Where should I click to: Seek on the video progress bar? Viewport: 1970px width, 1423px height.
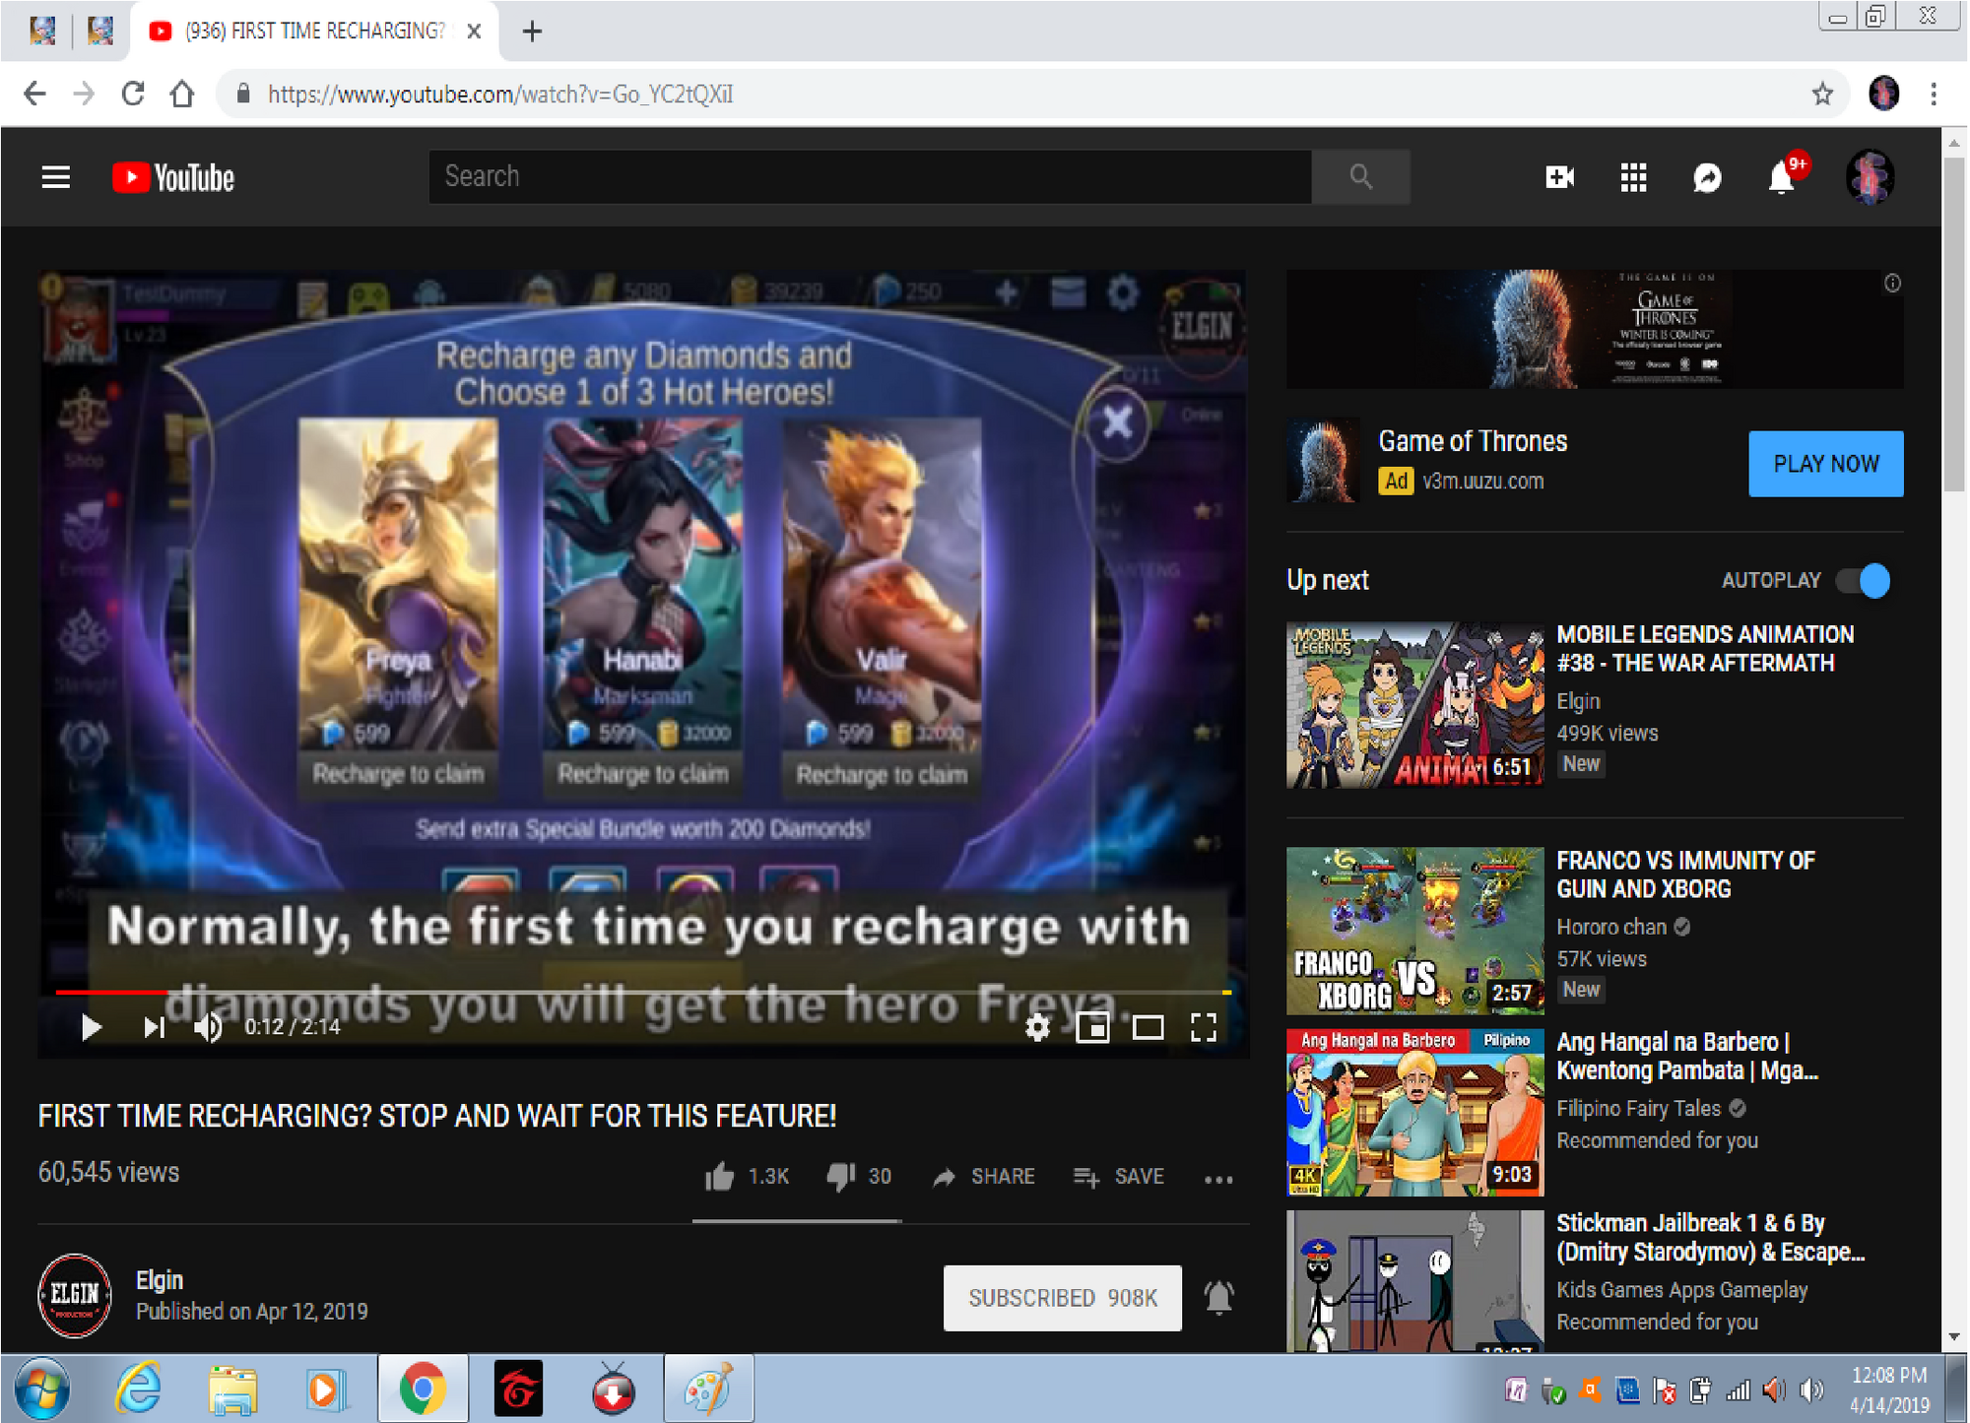[642, 992]
